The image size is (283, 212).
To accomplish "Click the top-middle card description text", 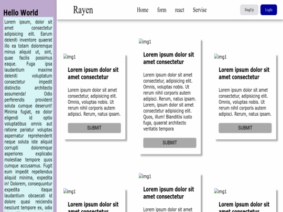I will click(x=170, y=102).
